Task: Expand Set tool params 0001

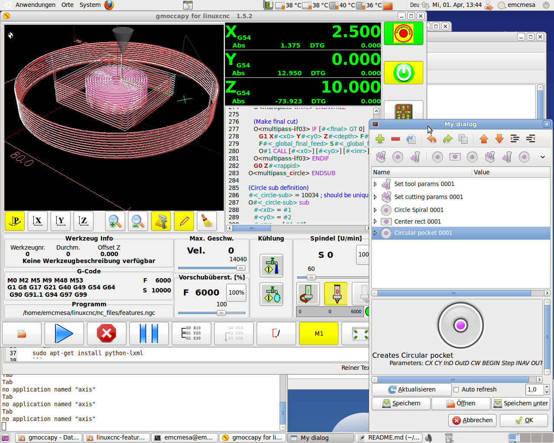Action: [375, 184]
